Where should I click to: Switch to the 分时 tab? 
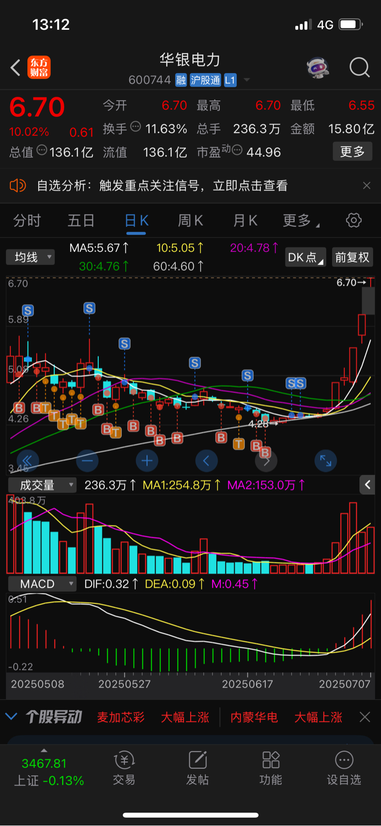[x=27, y=221]
